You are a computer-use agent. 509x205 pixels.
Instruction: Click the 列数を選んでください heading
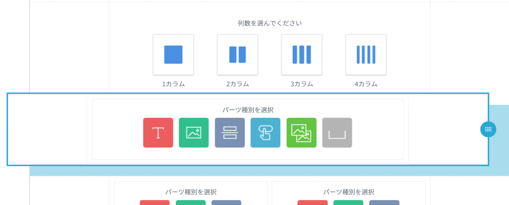[270, 23]
